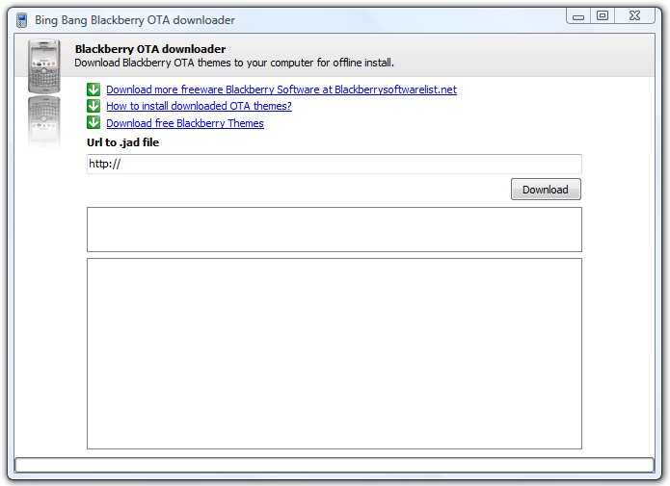Click the large lower log box

coord(335,354)
